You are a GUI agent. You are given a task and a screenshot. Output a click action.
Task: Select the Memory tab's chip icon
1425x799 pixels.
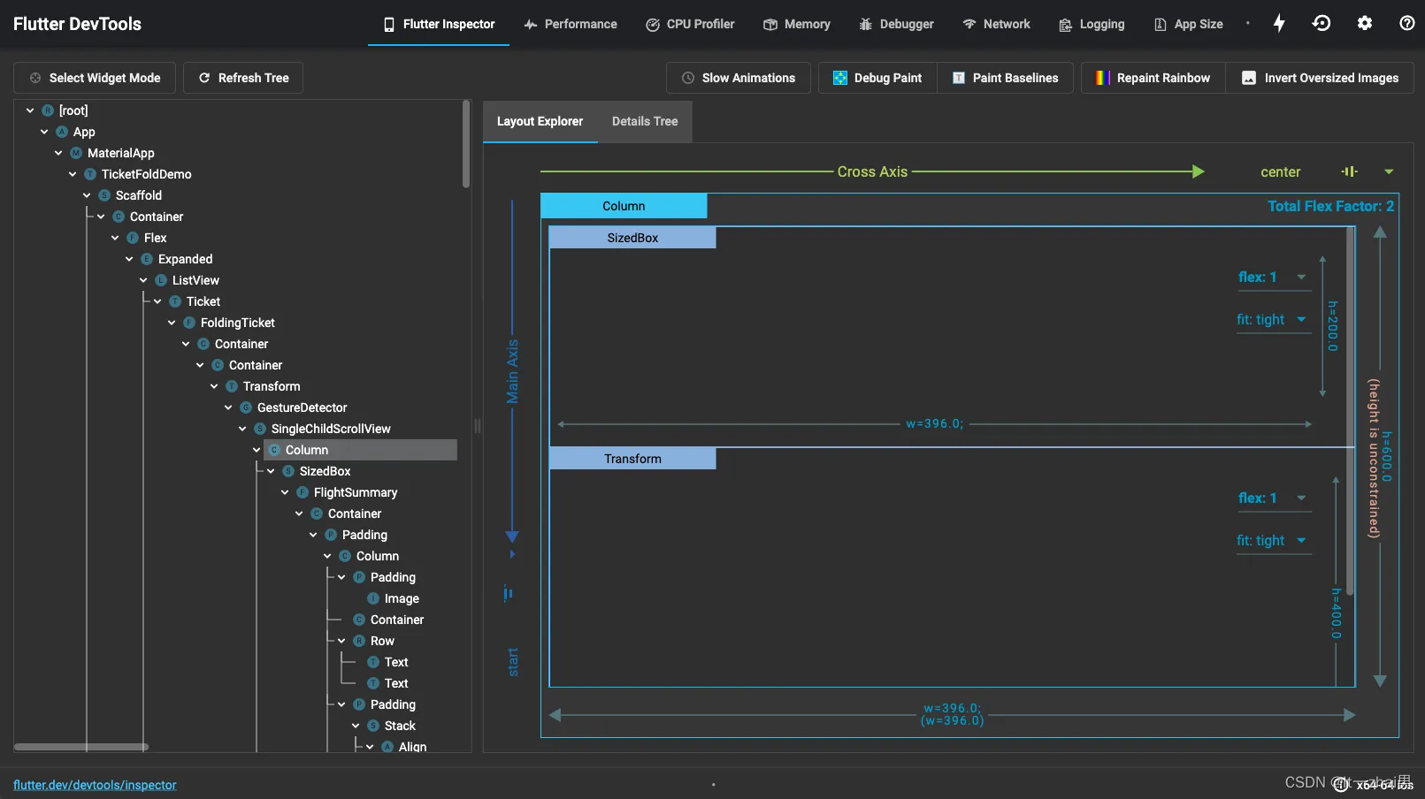[x=770, y=24]
